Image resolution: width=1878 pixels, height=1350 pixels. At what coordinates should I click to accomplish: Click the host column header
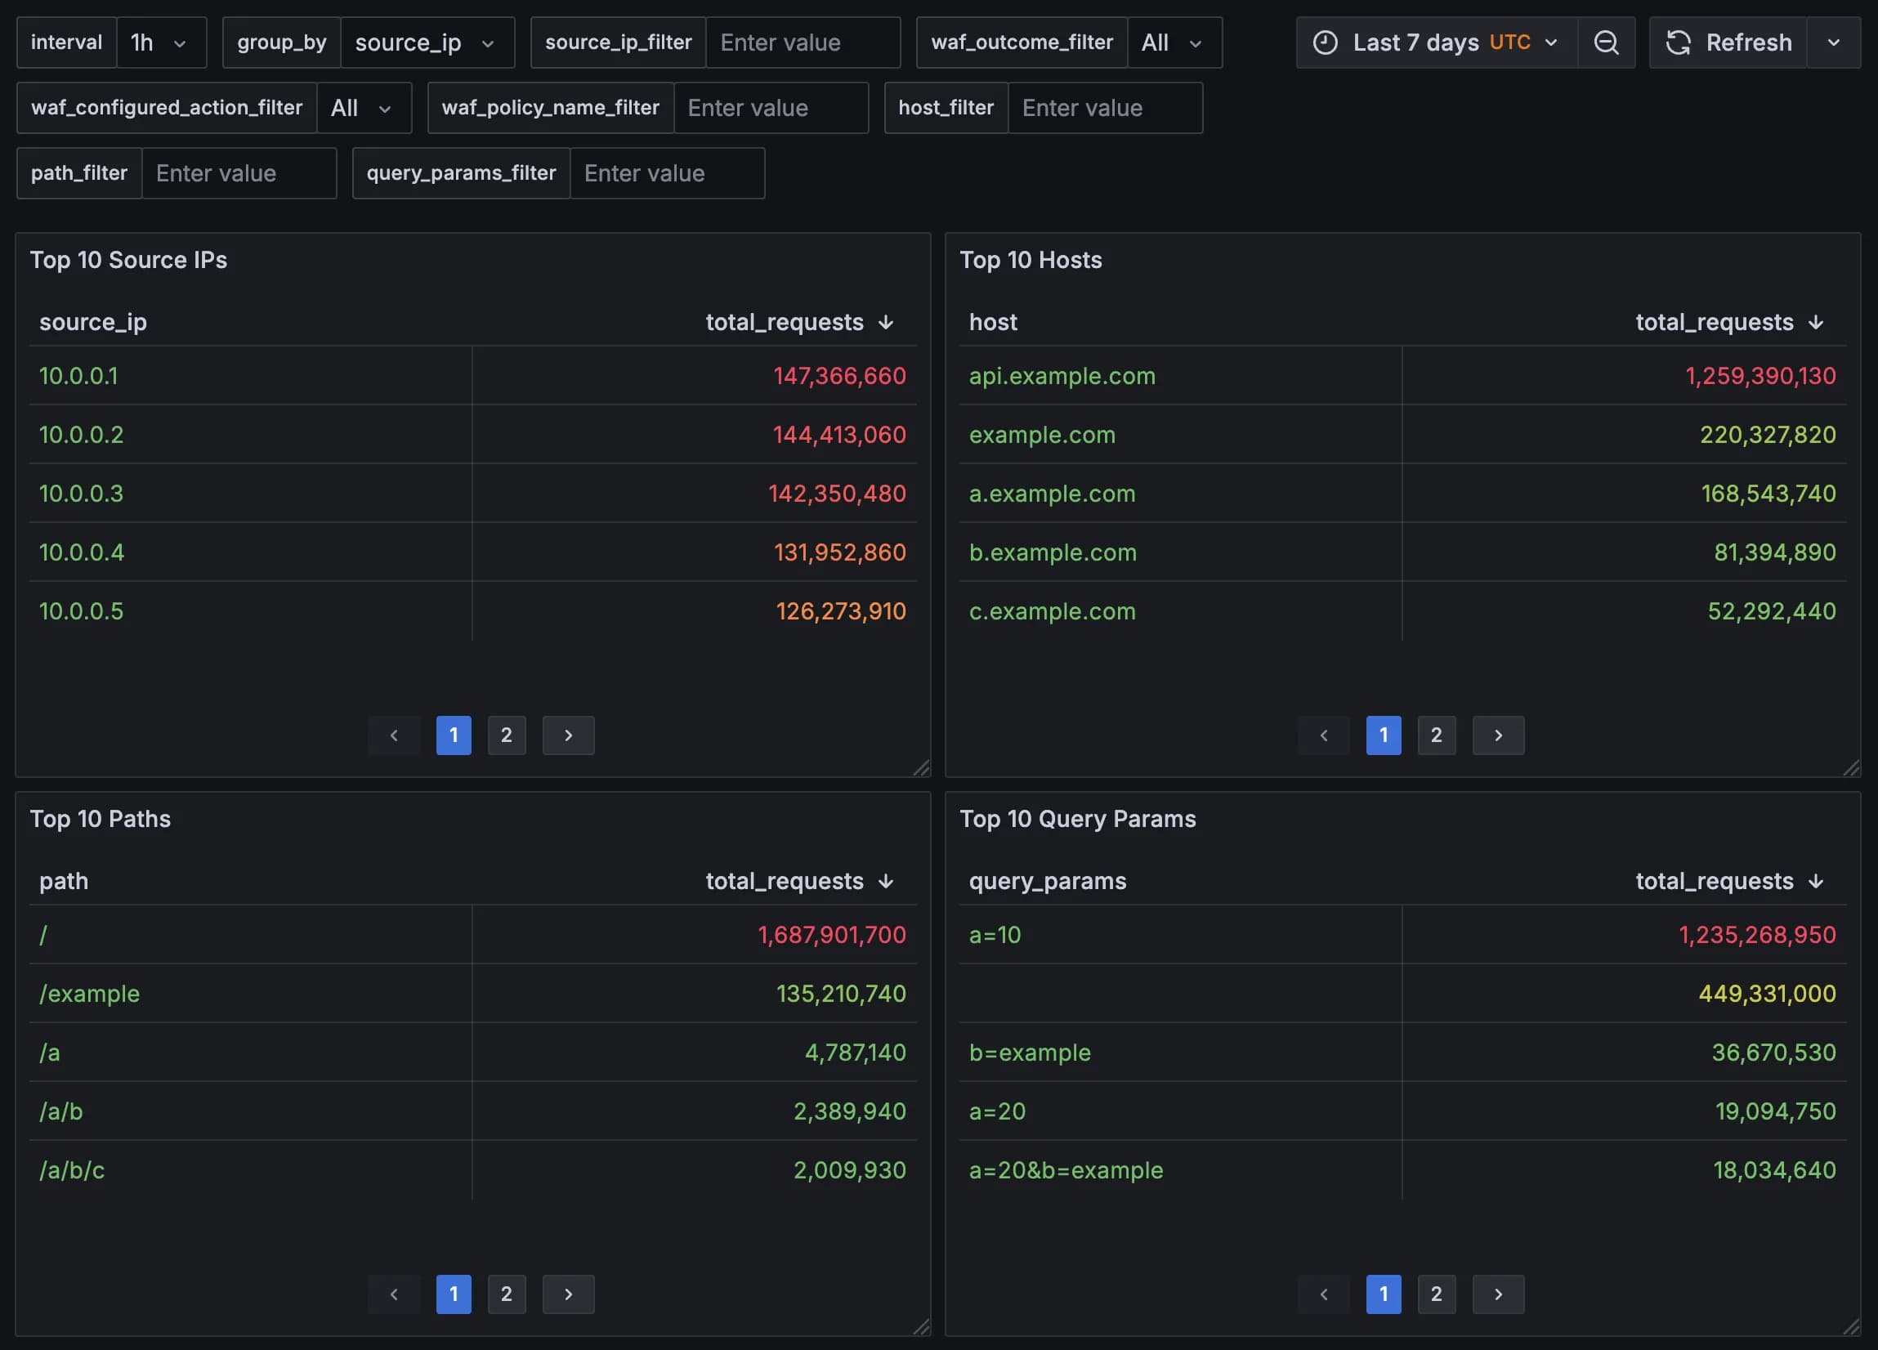click(x=993, y=322)
